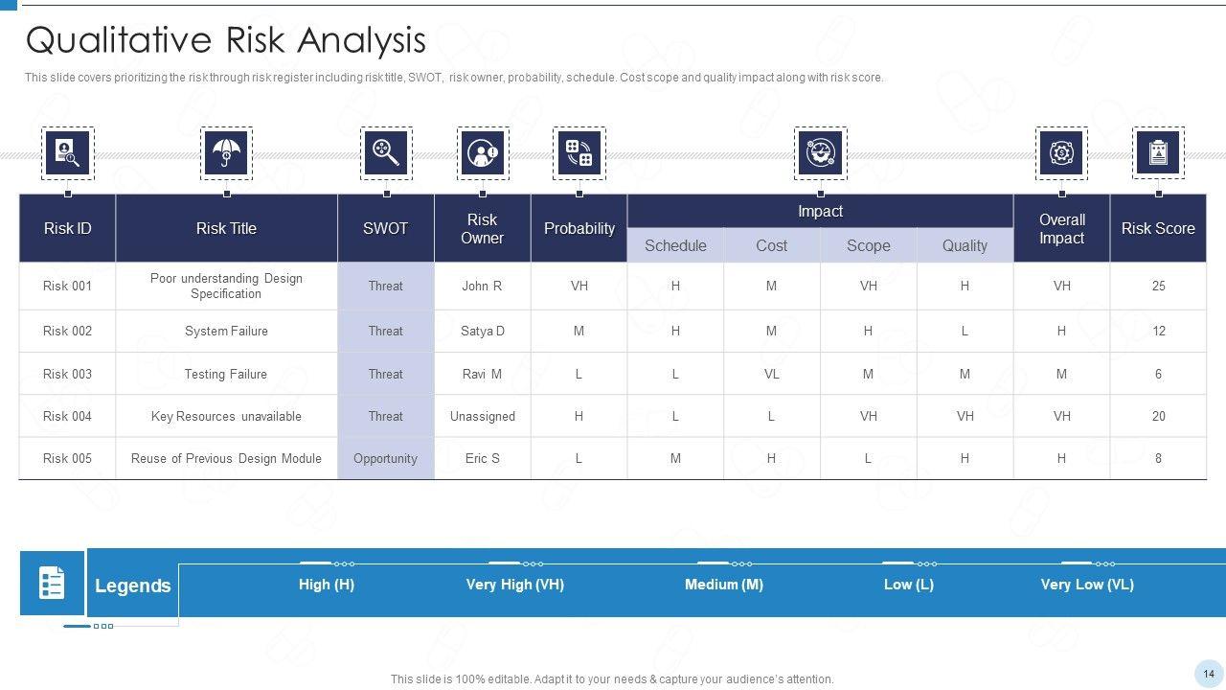Click the Cost sub-header

pyautogui.click(x=772, y=245)
